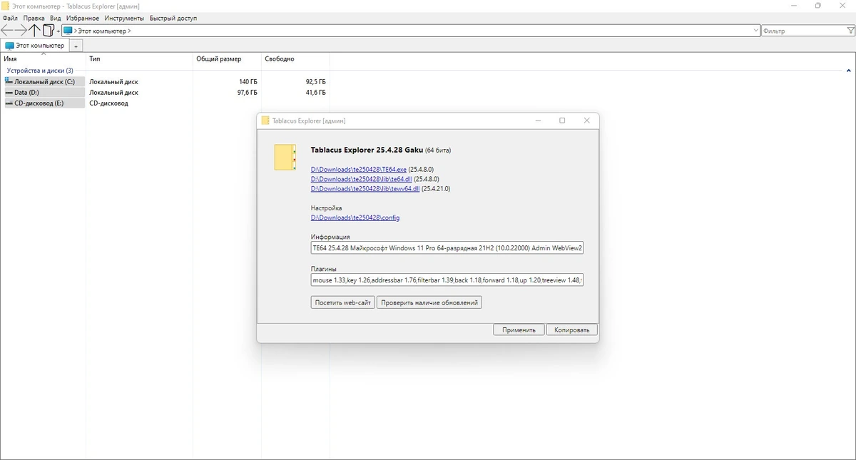The height and width of the screenshot is (460, 856).
Task: Click the Forward arrow in the toolbar
Action: click(x=21, y=31)
